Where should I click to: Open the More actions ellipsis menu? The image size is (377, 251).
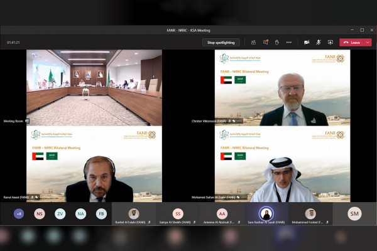point(289,43)
